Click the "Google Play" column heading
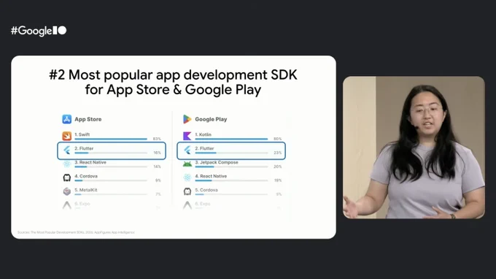This screenshot has height=279, width=496. (x=211, y=119)
